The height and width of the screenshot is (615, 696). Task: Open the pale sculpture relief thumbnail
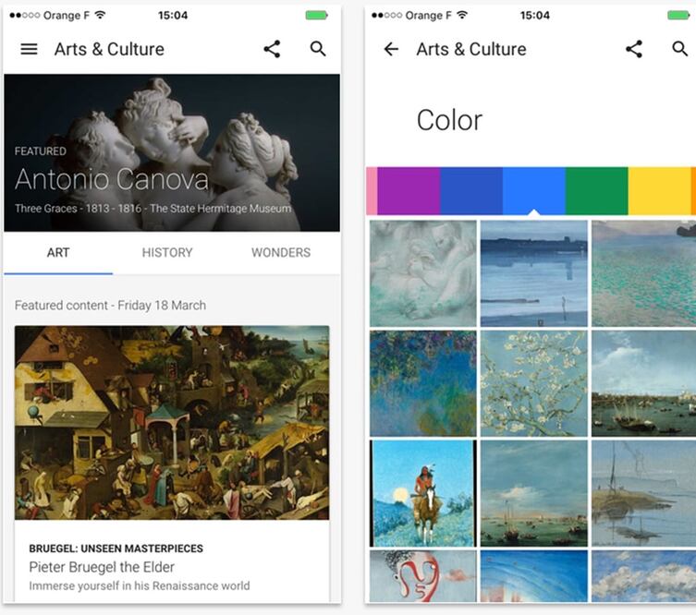click(x=423, y=272)
